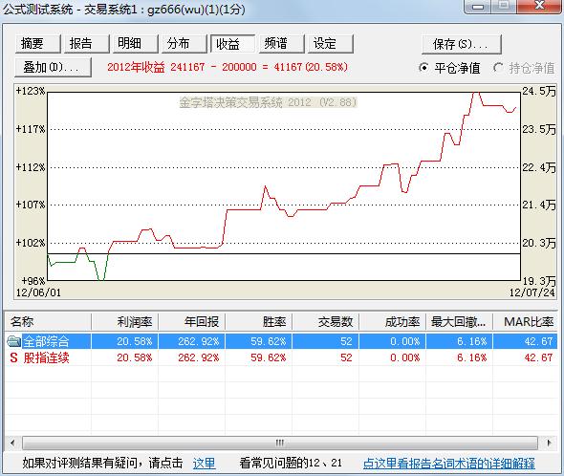Click the 12/06/01 start date label
The width and height of the screenshot is (564, 476).
coord(38,292)
